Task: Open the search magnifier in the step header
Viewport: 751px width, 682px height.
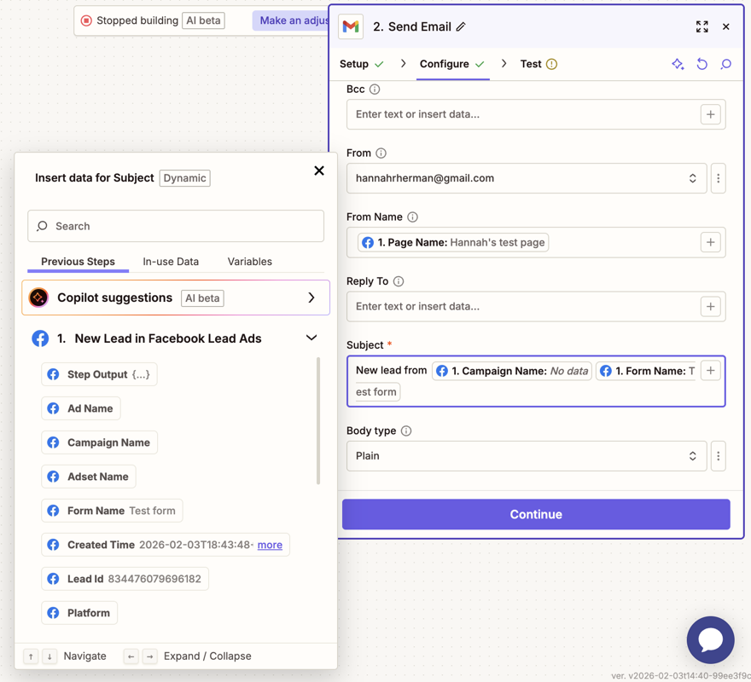Action: click(725, 64)
